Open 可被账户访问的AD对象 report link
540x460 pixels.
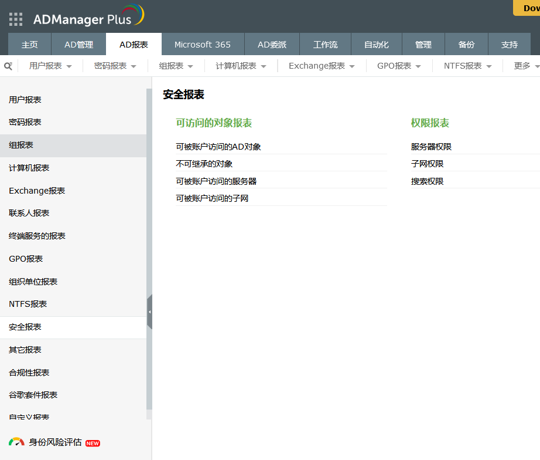tap(218, 147)
